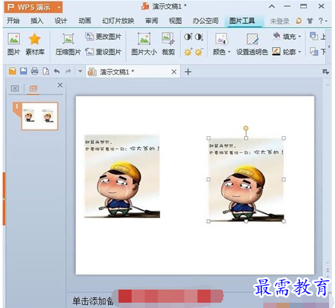Click vertical scrollbar up arrow
Screen dimensions: 335x308
(328, 85)
